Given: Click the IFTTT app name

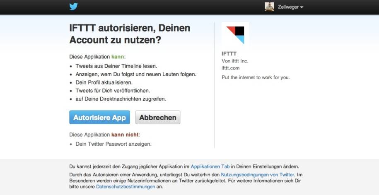Looking at the screenshot, I should point(229,54).
